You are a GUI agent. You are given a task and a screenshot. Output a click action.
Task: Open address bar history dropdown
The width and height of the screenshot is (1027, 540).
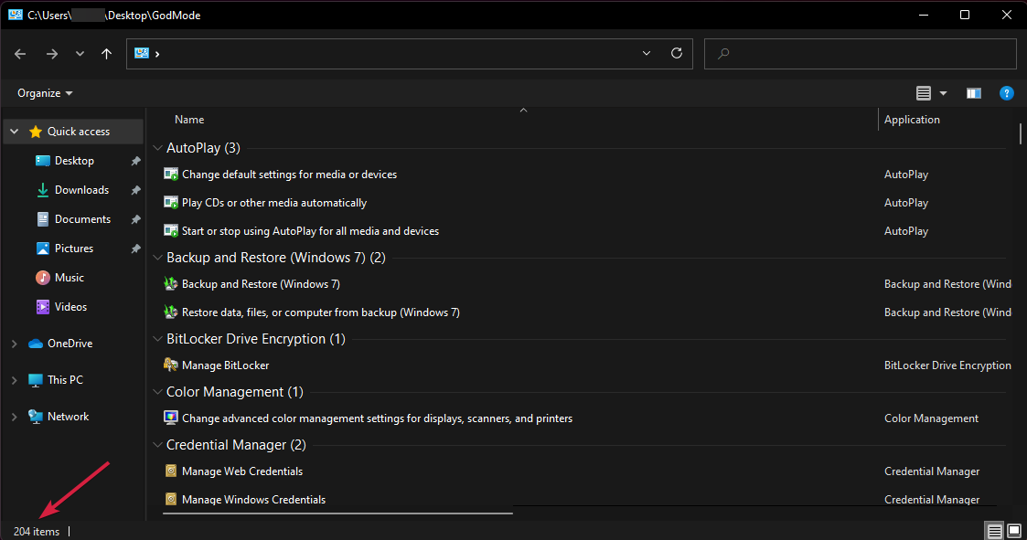(647, 53)
